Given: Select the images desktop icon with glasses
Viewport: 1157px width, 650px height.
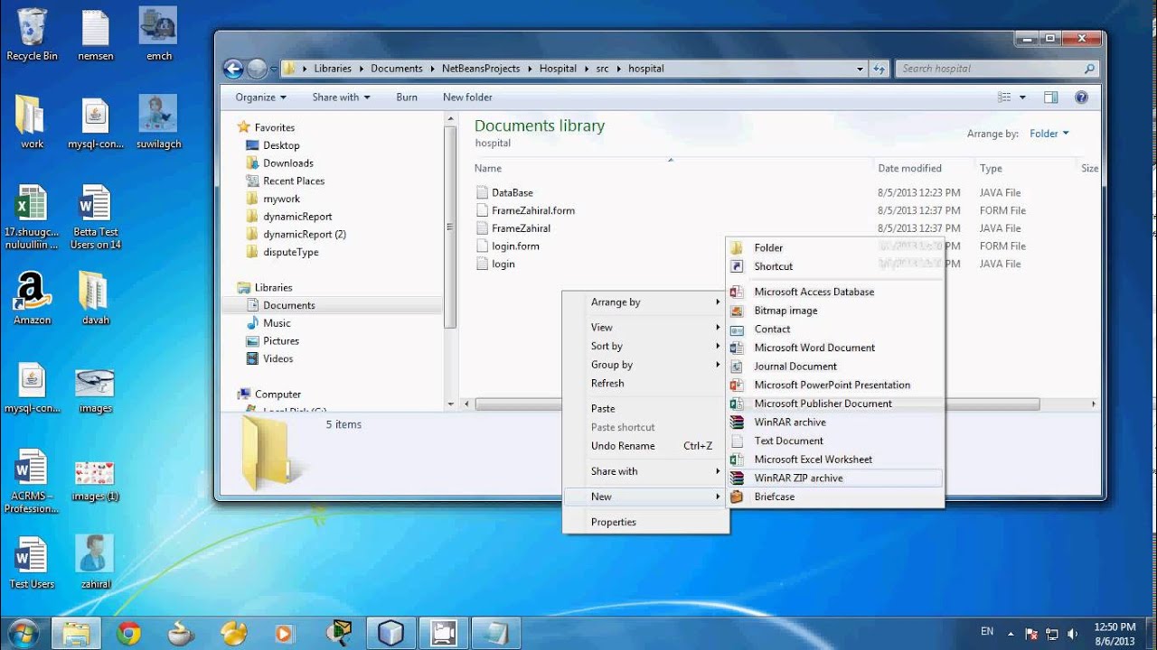Looking at the screenshot, I should [x=95, y=389].
